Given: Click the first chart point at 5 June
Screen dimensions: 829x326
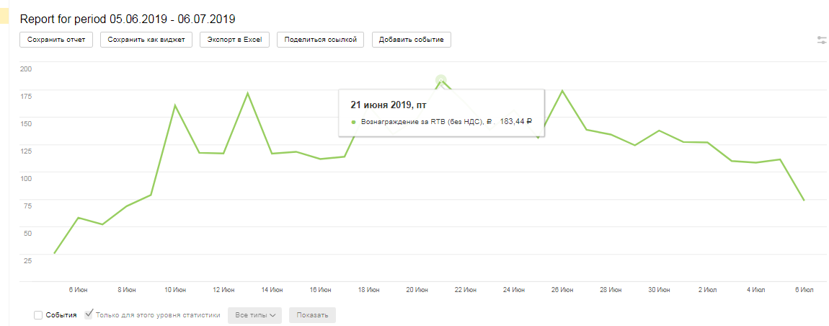Looking at the screenshot, I should coord(54,253).
